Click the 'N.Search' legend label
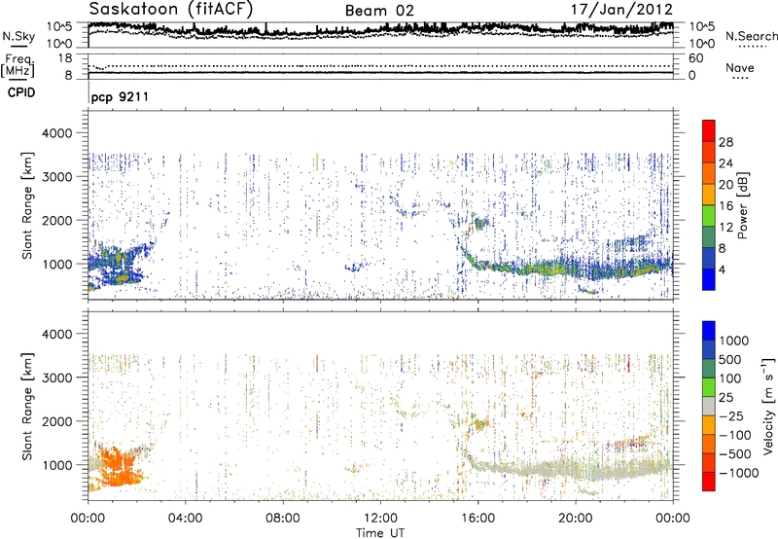 (x=751, y=36)
